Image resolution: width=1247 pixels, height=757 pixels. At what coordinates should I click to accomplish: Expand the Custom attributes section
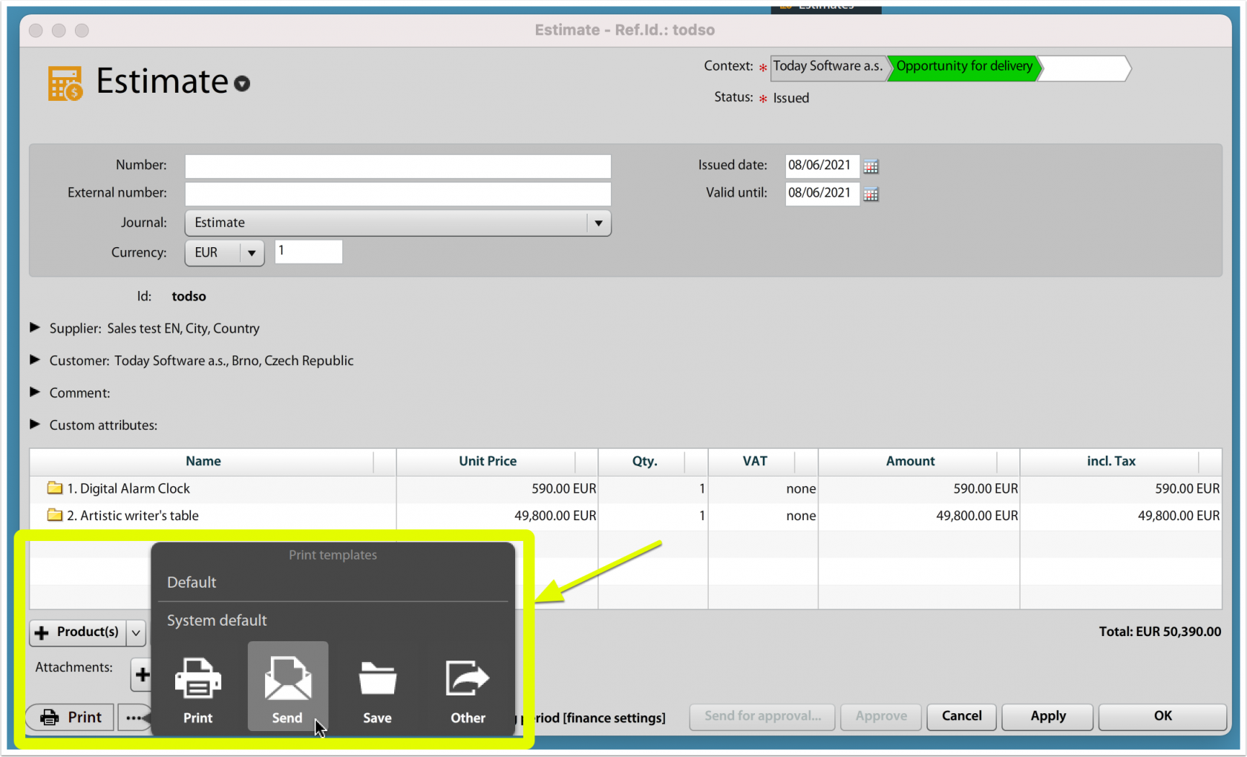tap(34, 425)
